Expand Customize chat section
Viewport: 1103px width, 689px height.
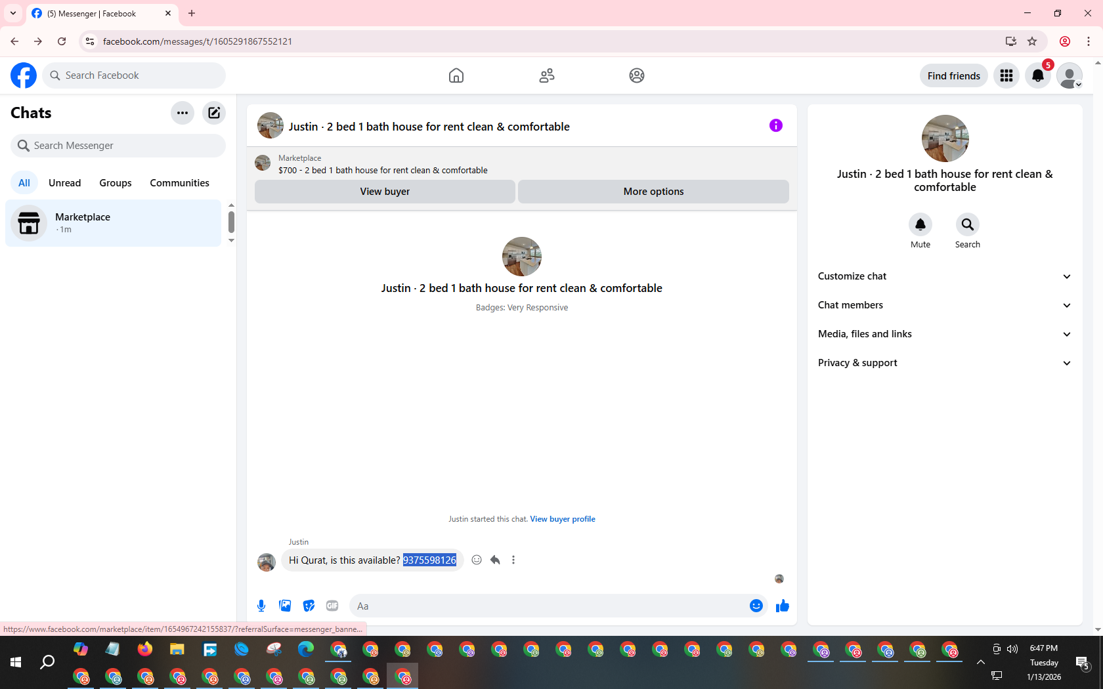click(945, 276)
